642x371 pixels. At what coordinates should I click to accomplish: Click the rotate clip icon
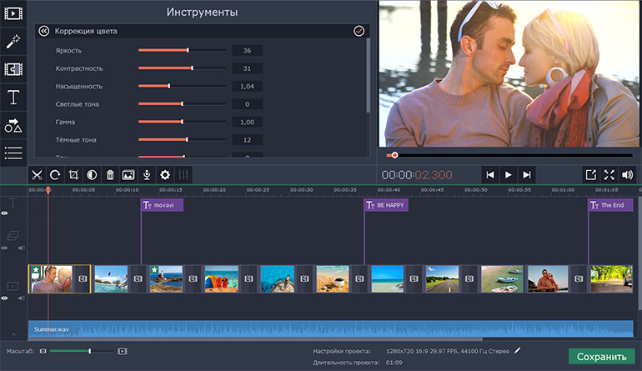55,175
